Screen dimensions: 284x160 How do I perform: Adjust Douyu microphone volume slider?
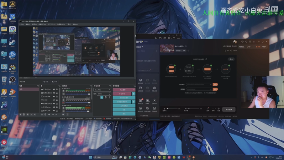click(x=172, y=108)
